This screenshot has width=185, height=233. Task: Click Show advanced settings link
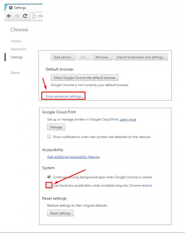click(64, 96)
